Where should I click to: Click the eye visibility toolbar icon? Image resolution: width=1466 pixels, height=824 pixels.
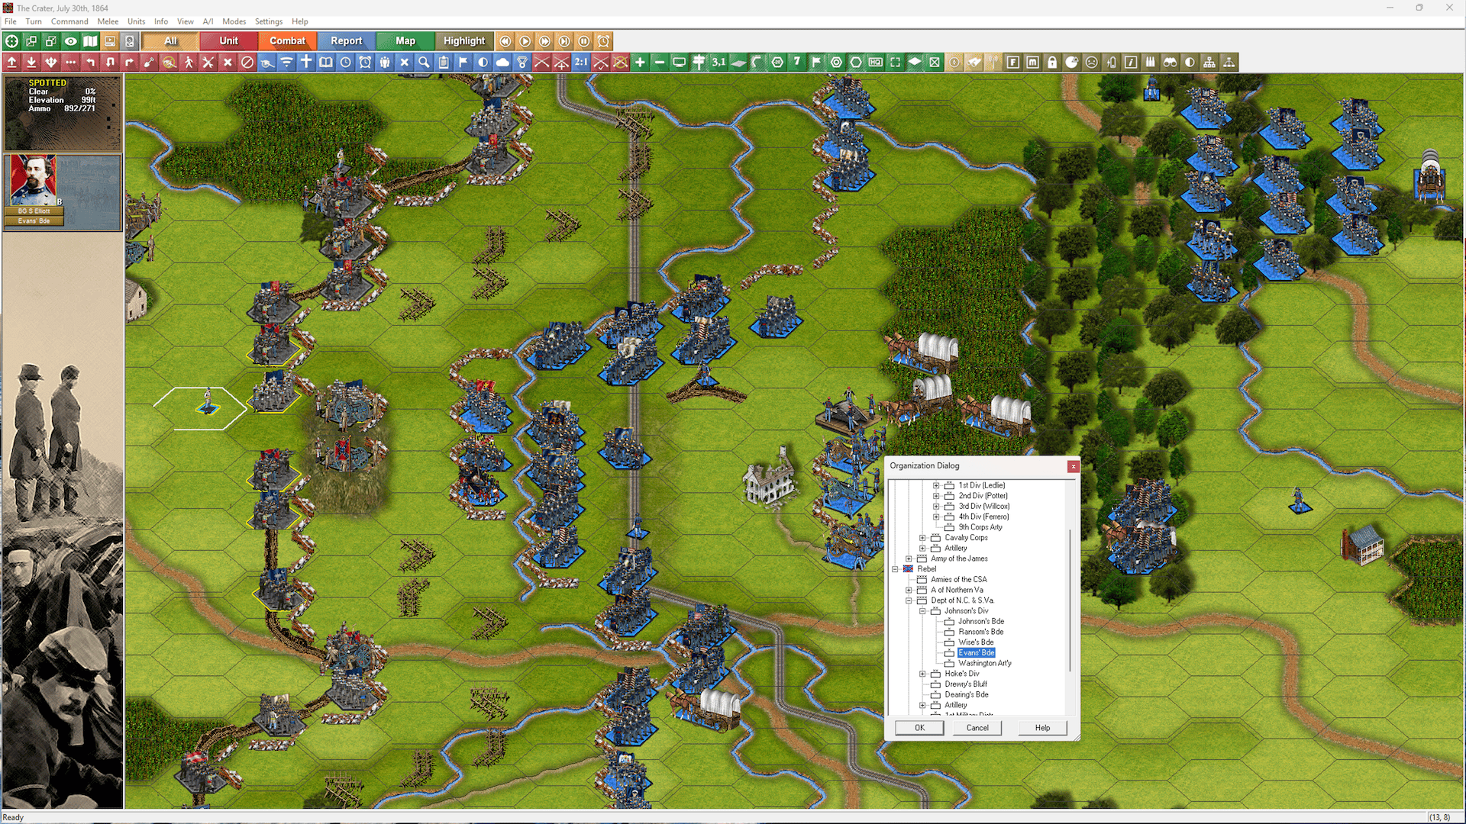pyautogui.click(x=70, y=41)
